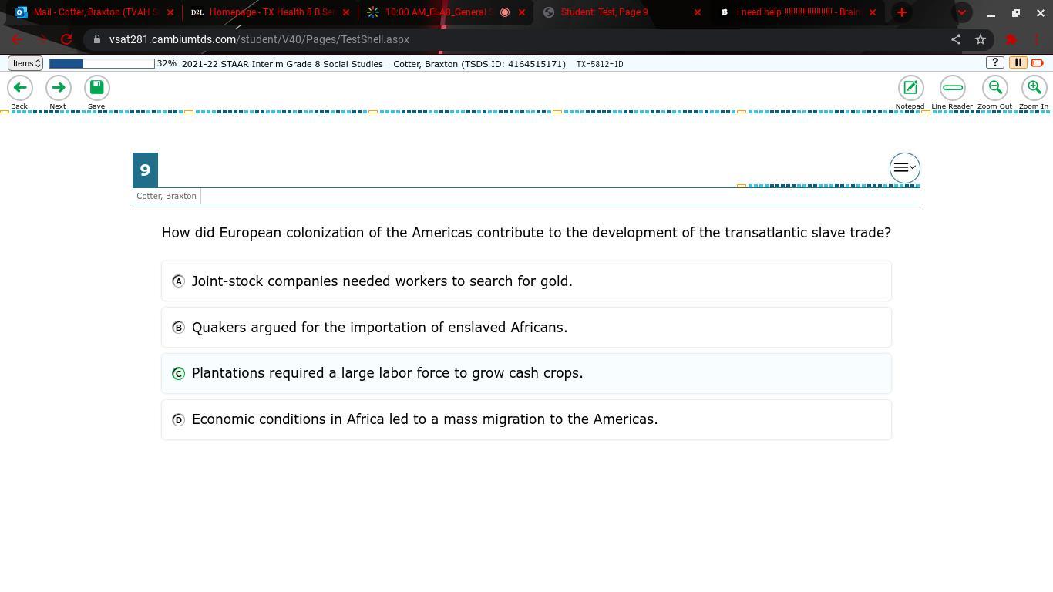
Task: Open the tab search dropdown
Action: [961, 12]
